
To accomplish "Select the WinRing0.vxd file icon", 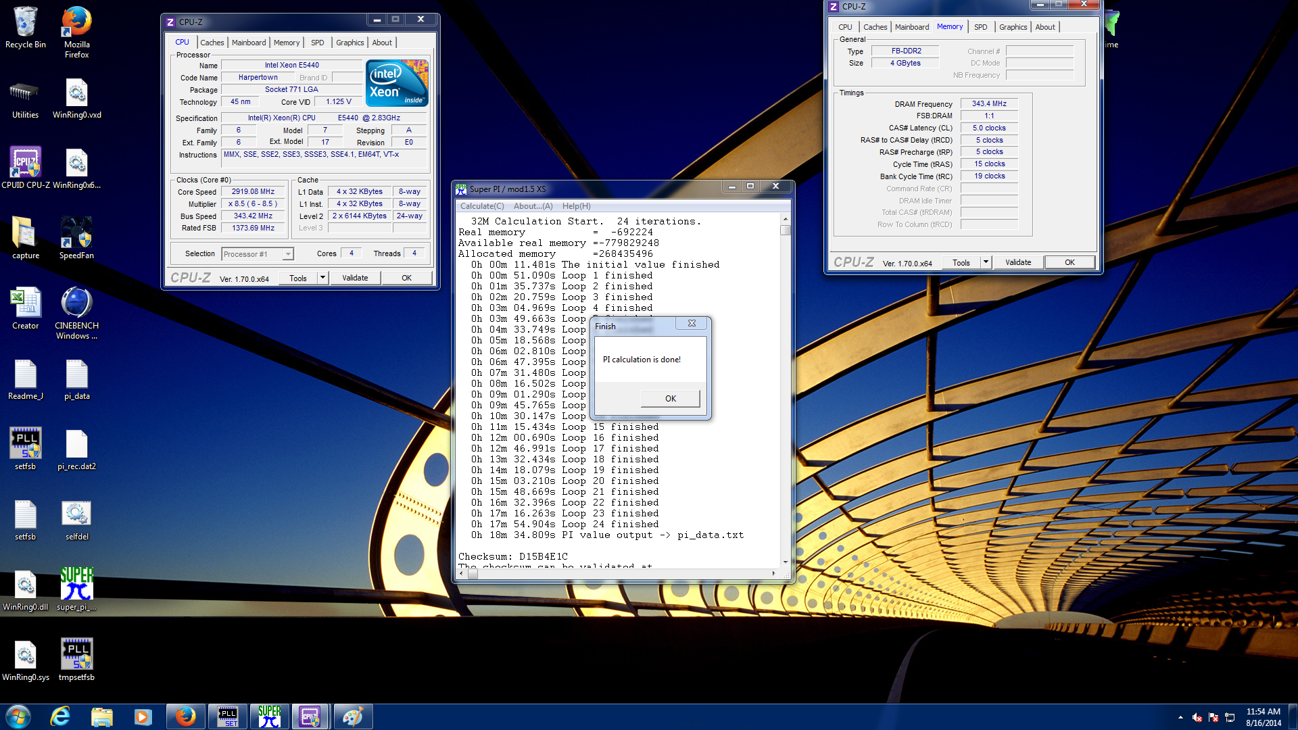I will (76, 98).
